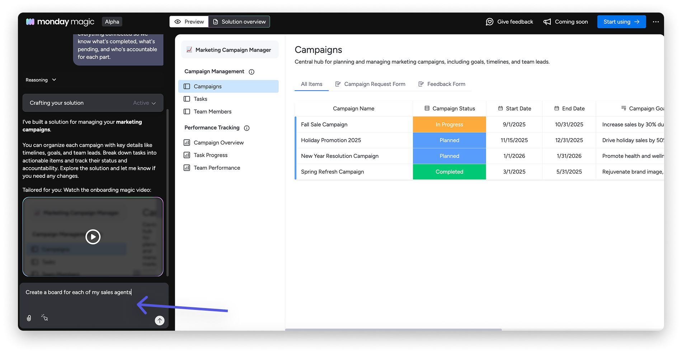Click the Completed status of Spring Refresh Campaign
The height and width of the screenshot is (354, 682).
coord(449,172)
